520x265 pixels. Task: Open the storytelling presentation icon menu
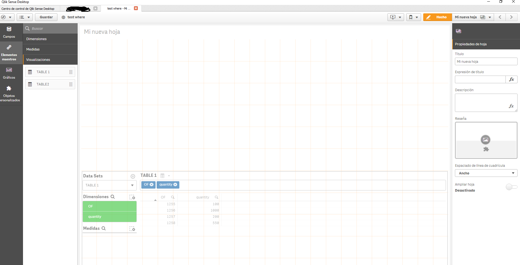pyautogui.click(x=396, y=17)
